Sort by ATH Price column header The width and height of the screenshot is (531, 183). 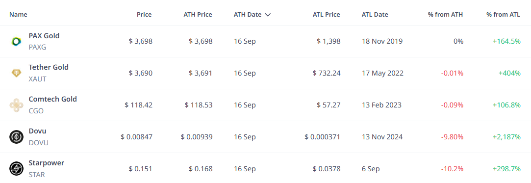198,15
